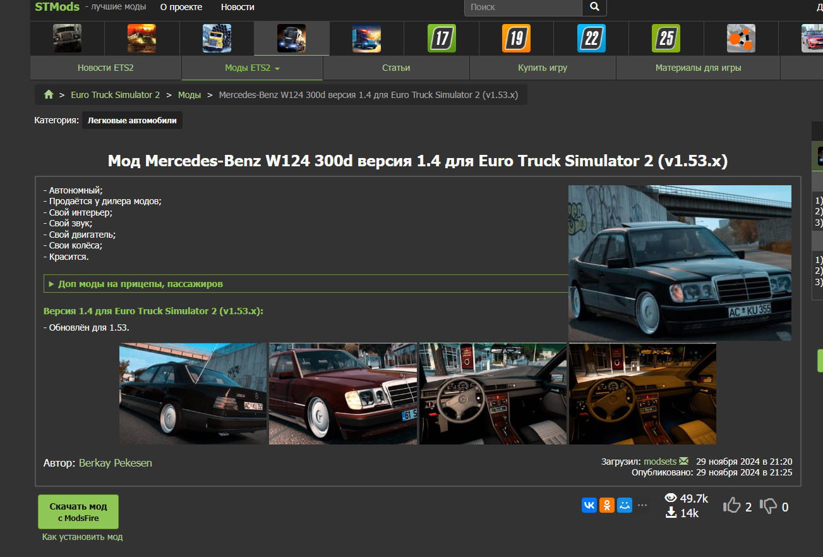Open the Материалы для игры tab
Screen dimensions: 823x557
pos(698,68)
